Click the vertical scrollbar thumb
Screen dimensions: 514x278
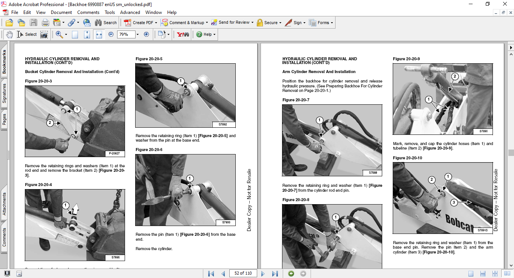point(511,153)
